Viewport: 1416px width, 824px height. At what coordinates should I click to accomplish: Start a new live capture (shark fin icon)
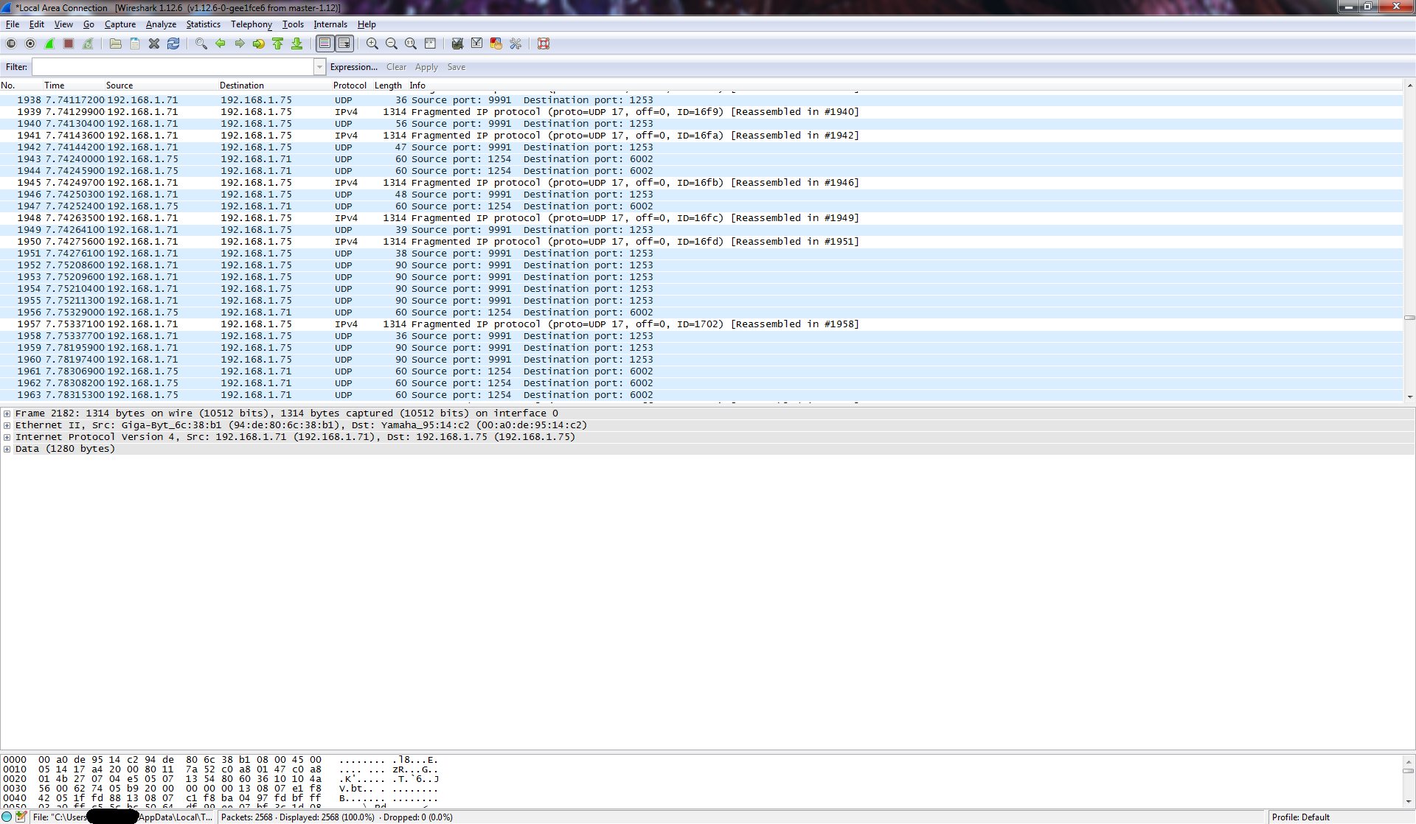coord(49,44)
